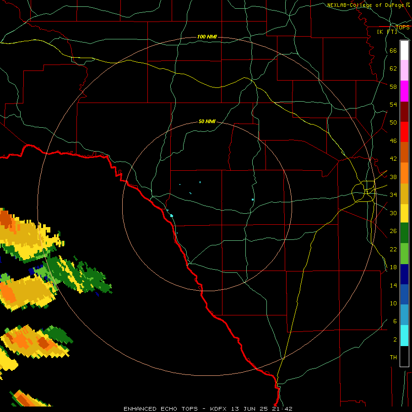412x412 pixels.
Task: Click legend value "18"
Action: pos(393,267)
